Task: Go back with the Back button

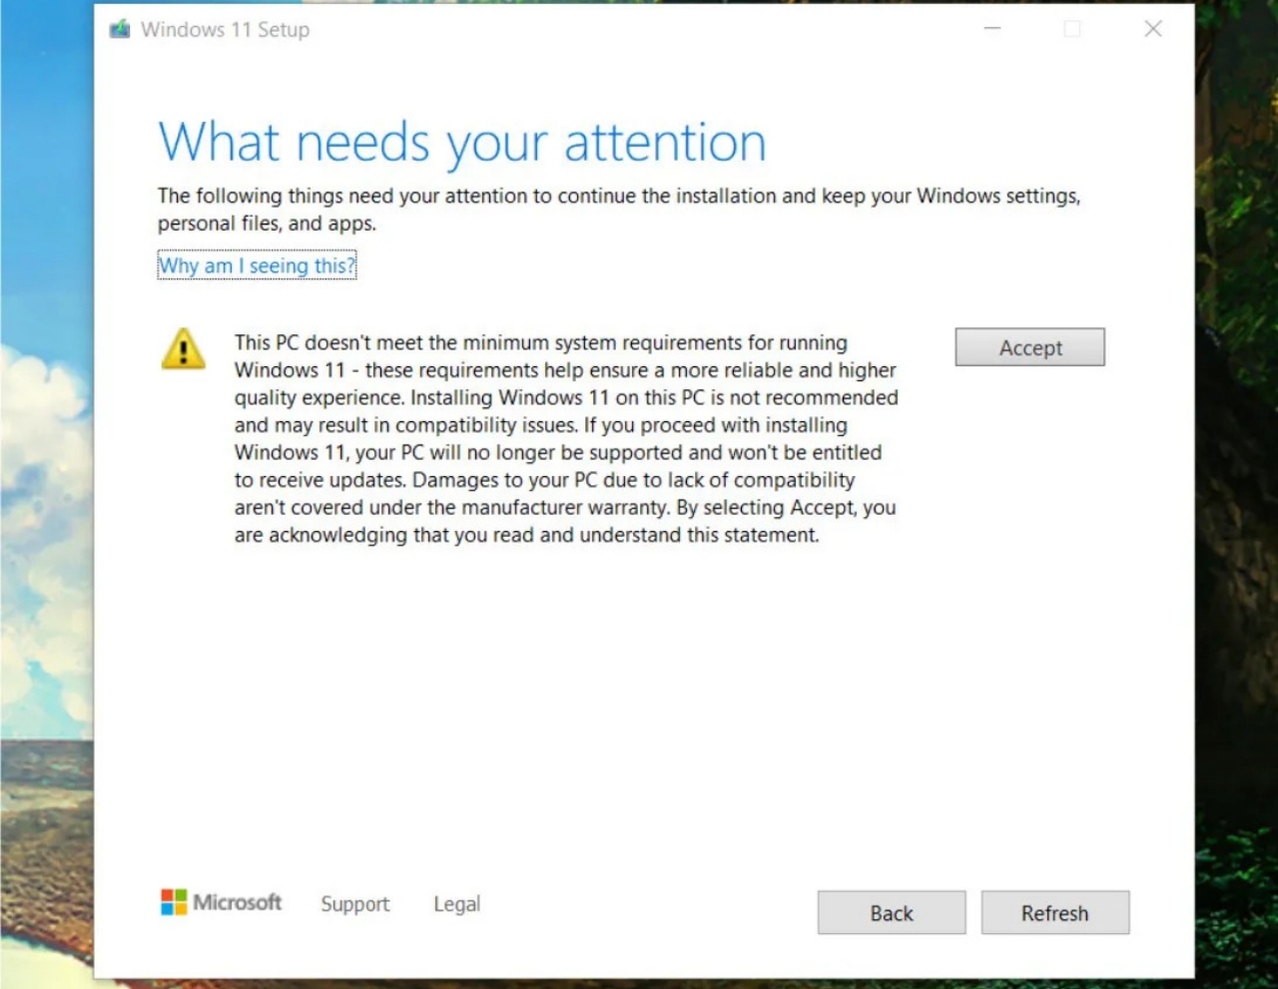Action: 892,913
